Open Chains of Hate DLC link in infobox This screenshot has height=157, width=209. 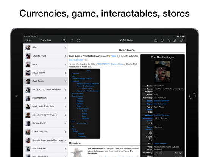tap(160, 144)
